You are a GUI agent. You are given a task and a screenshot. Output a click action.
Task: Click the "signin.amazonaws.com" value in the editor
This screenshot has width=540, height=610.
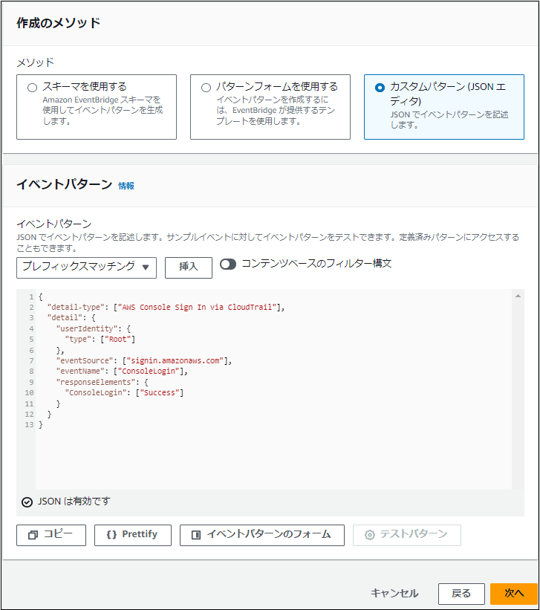[175, 360]
